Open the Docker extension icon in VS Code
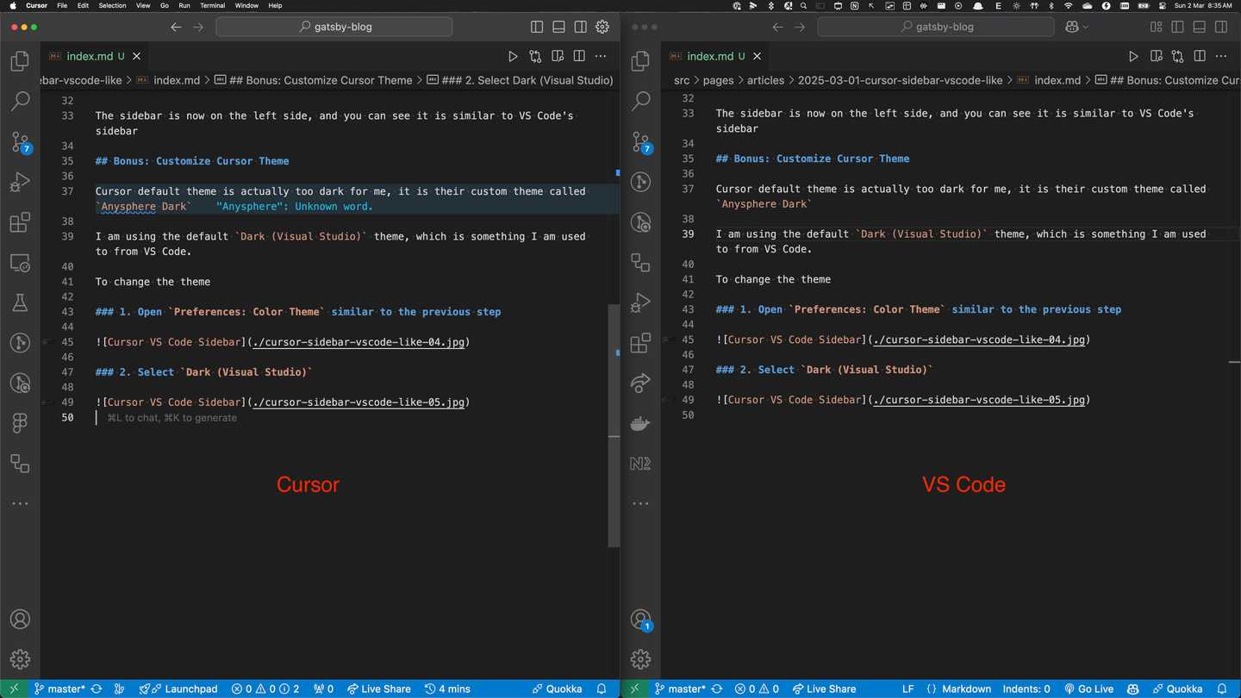The height and width of the screenshot is (698, 1241). (640, 423)
